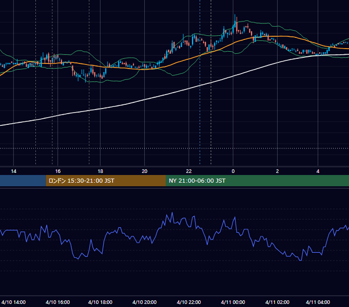Click the 0 hour label on price chart axis
The width and height of the screenshot is (349, 307).
click(233, 171)
